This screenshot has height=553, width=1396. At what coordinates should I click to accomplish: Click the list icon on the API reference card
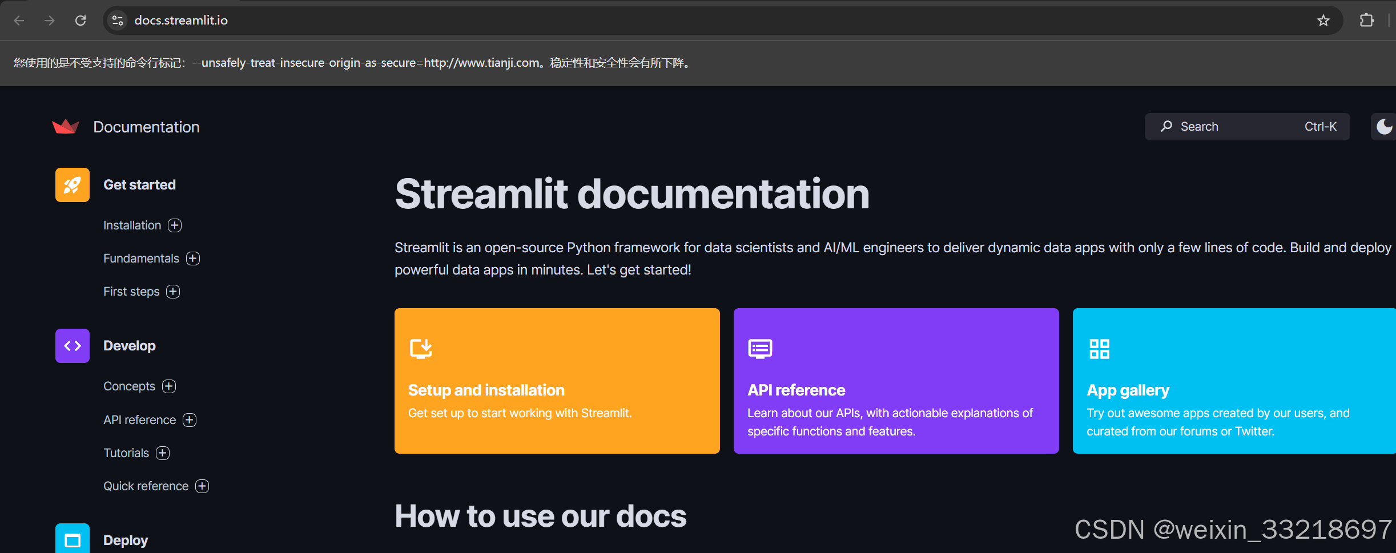click(760, 348)
